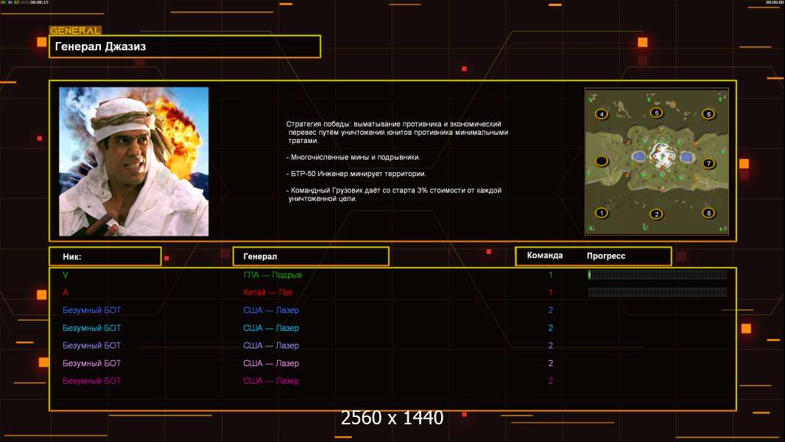This screenshot has width=785, height=442.
Task: Select the green player nickname 'V'
Action: (65, 274)
